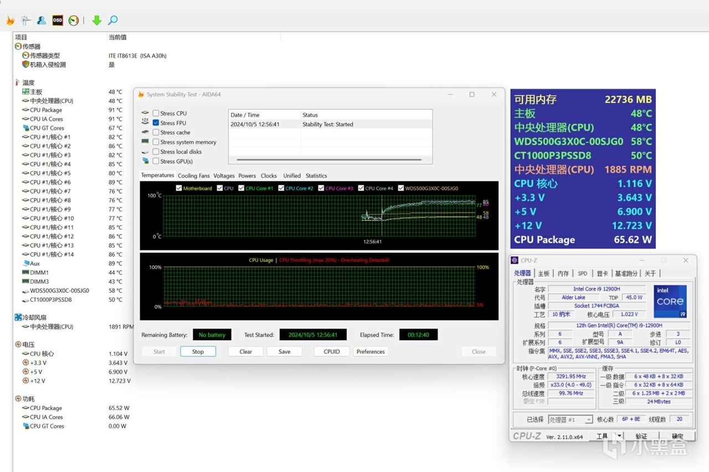Select the 温度 category in sensor tree

coord(28,82)
